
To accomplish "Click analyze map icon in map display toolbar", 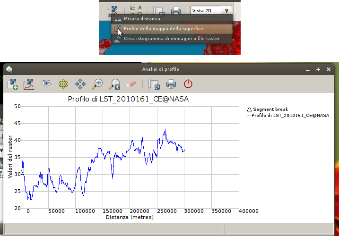I will (113, 11).
